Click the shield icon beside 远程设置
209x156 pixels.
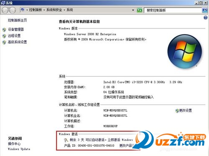pos(4,36)
